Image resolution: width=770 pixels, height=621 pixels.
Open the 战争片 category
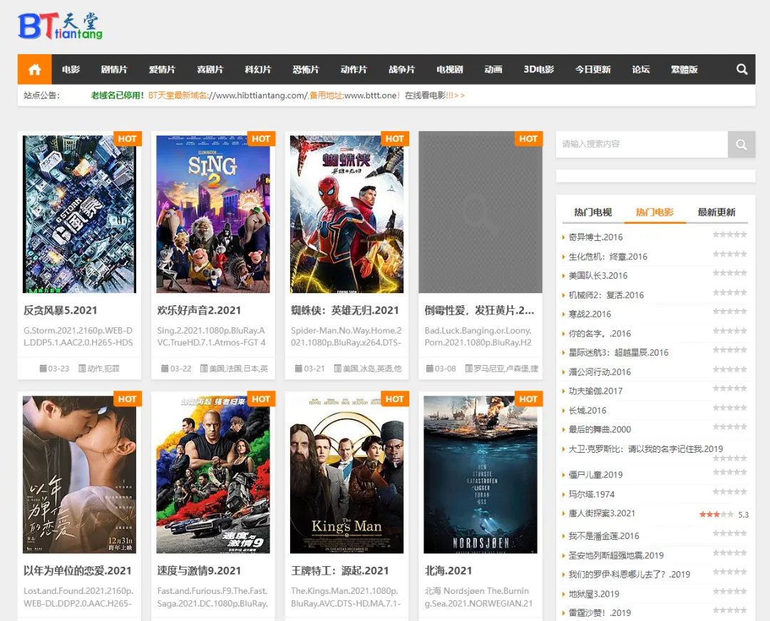click(x=401, y=69)
